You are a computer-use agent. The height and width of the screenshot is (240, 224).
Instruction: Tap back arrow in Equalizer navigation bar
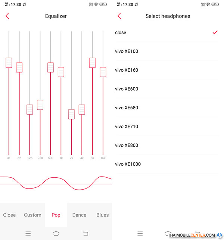pyautogui.click(x=85, y=233)
